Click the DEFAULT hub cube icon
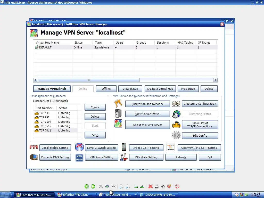Screen dimensions: 264x198 [x=37, y=47]
